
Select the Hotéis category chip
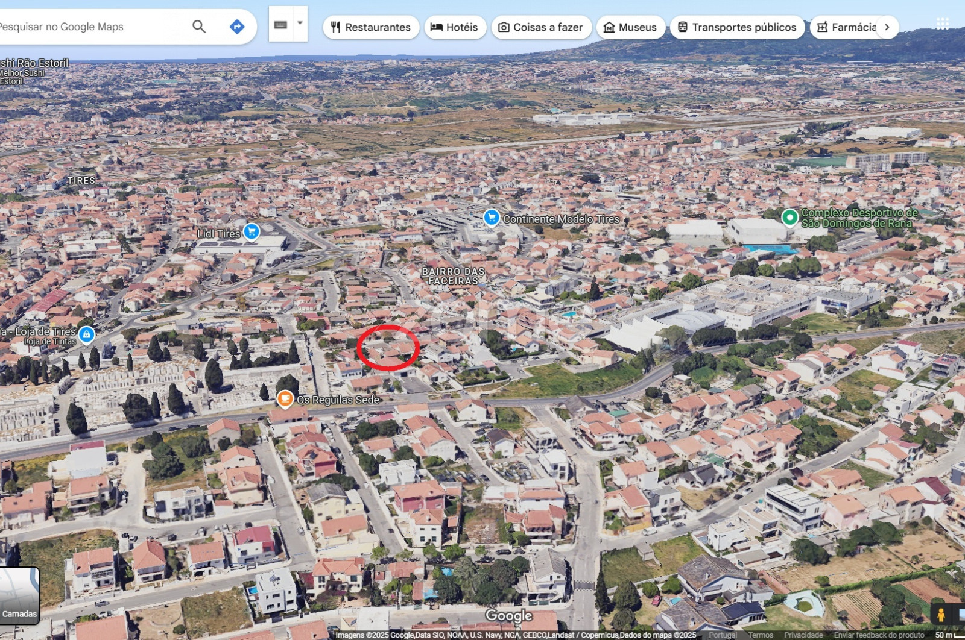455,27
